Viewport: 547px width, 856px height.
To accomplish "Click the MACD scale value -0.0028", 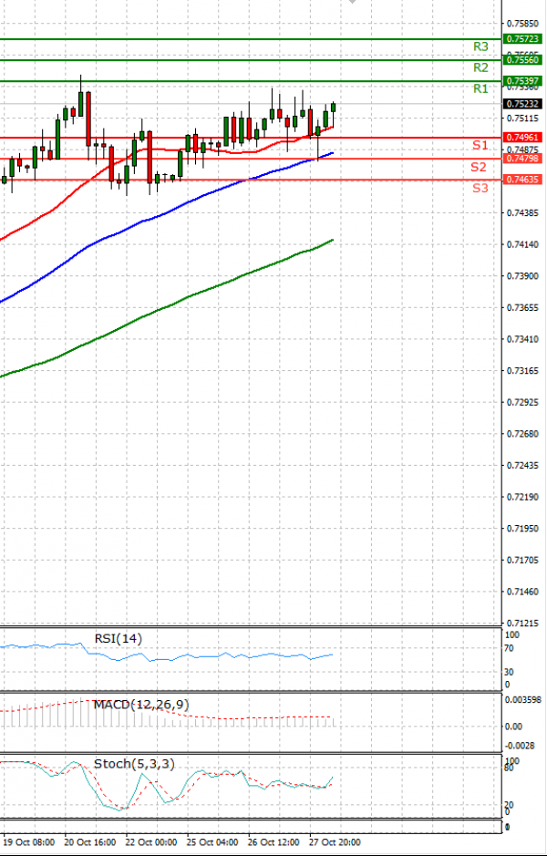I will click(520, 745).
